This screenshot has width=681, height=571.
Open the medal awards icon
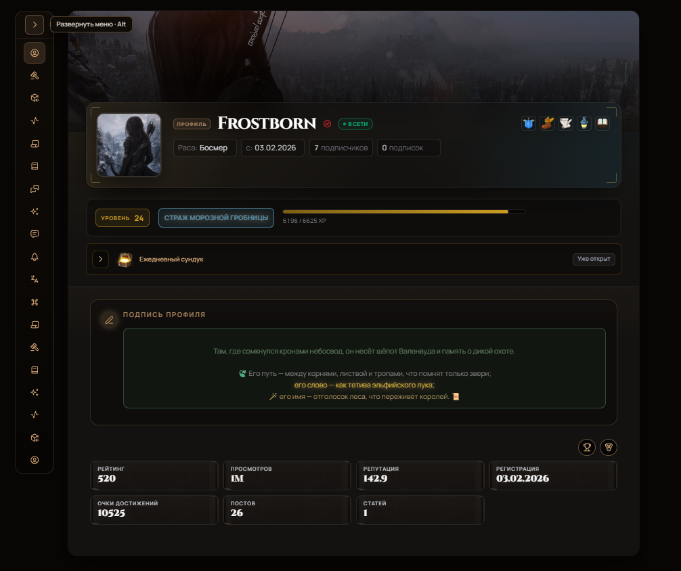tap(609, 447)
